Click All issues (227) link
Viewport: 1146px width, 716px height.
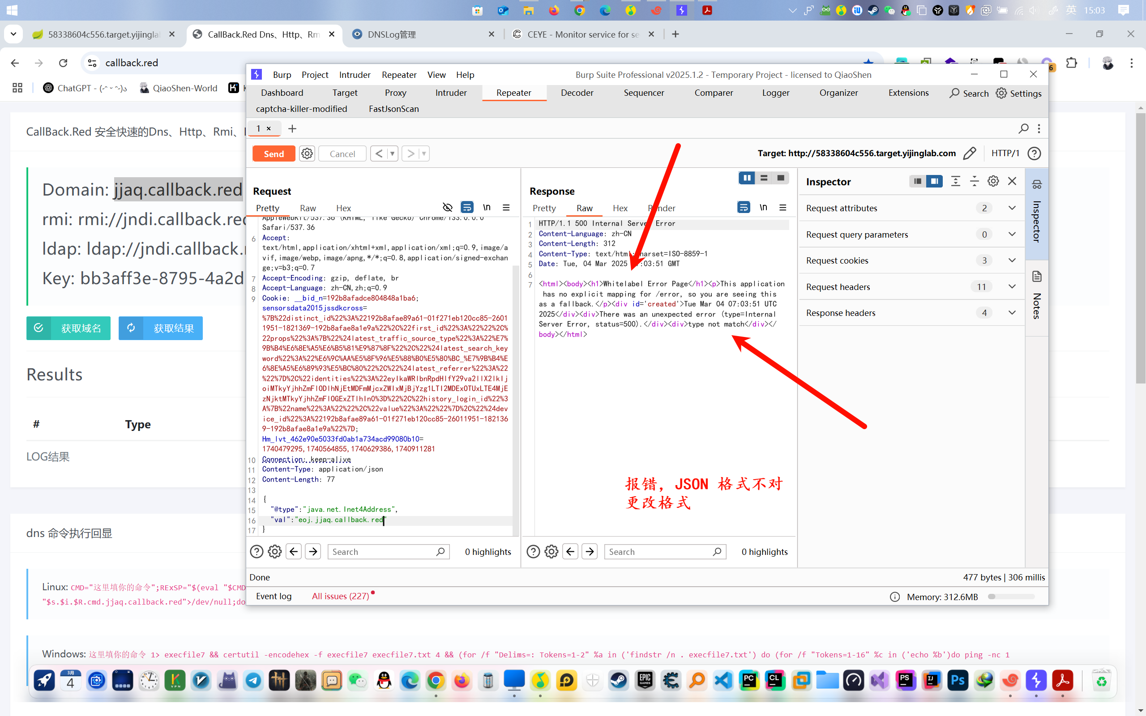(340, 596)
